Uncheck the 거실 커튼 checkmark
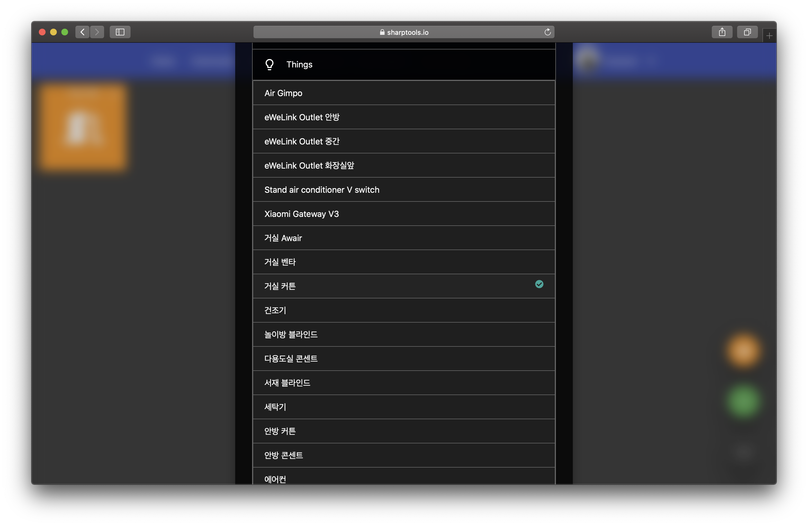The width and height of the screenshot is (808, 526). (539, 284)
